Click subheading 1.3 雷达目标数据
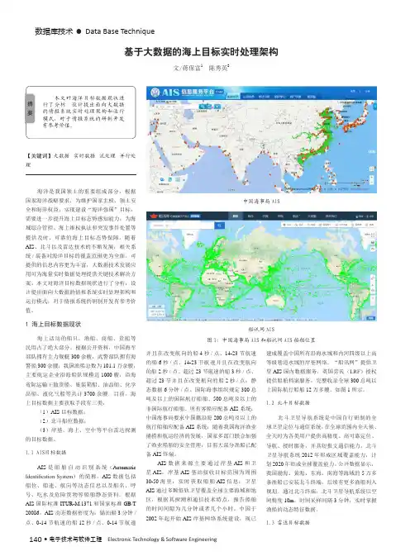 point(288,522)
